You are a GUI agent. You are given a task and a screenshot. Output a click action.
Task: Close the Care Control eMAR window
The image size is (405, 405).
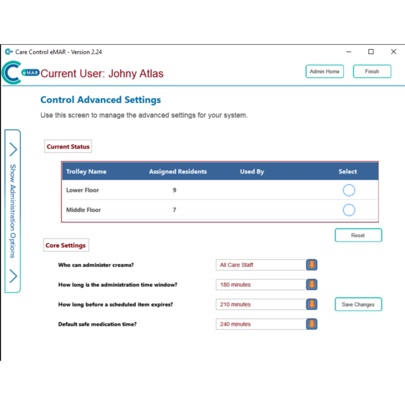click(394, 52)
